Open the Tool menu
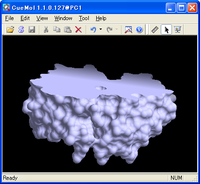The image size is (200, 184). (84, 18)
